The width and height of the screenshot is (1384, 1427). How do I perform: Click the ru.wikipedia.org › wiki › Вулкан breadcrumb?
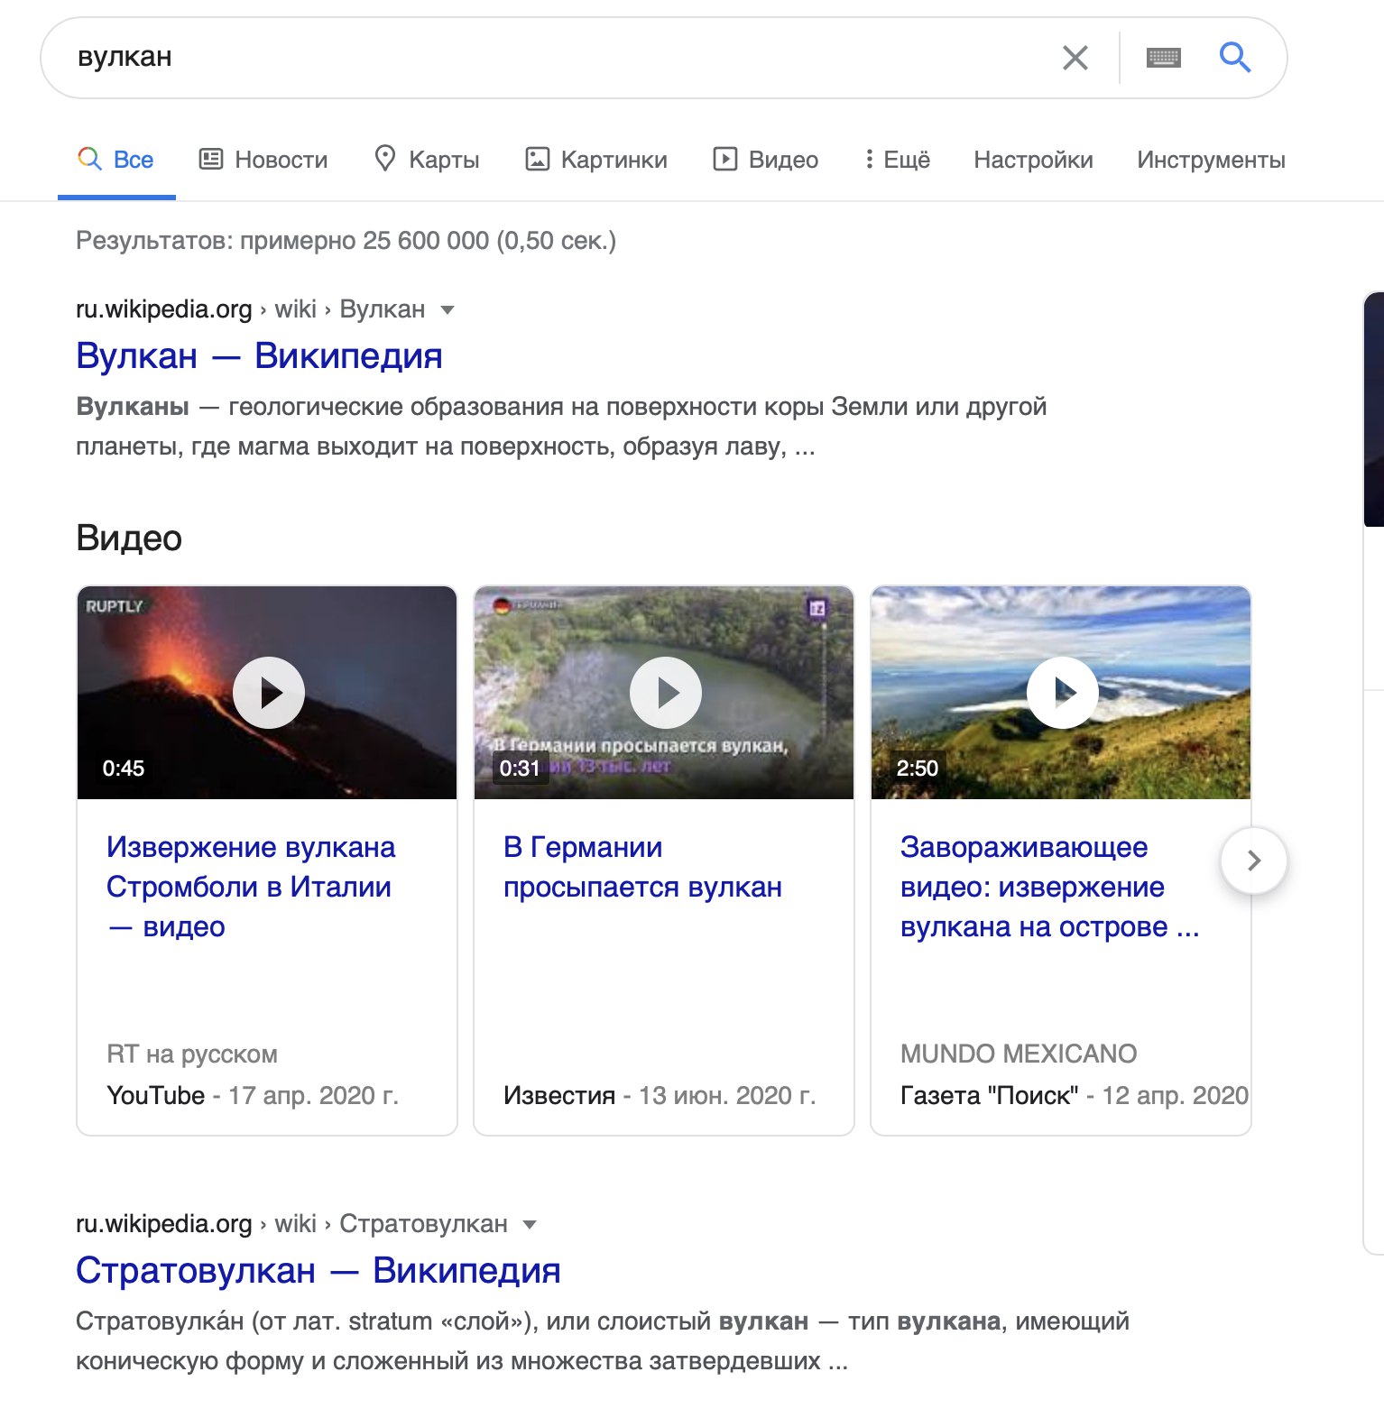tap(250, 309)
